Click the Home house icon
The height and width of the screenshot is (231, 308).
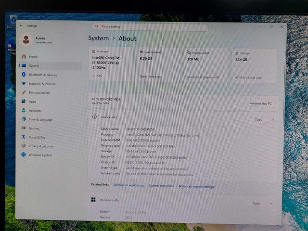click(x=24, y=56)
